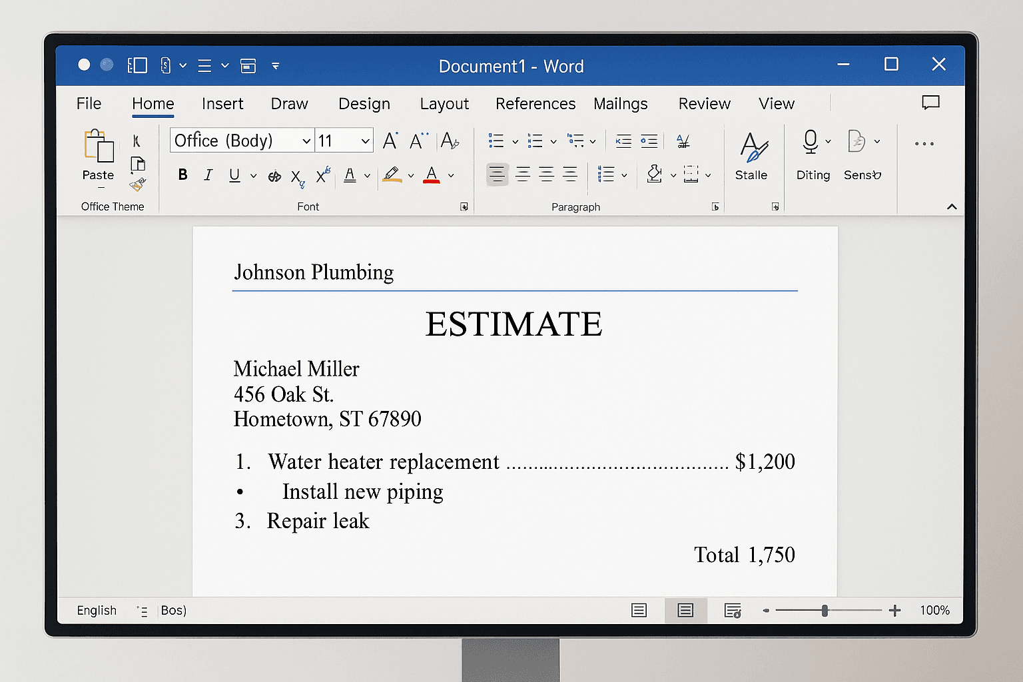Apply italic formatting
The width and height of the screenshot is (1023, 682).
(x=208, y=174)
